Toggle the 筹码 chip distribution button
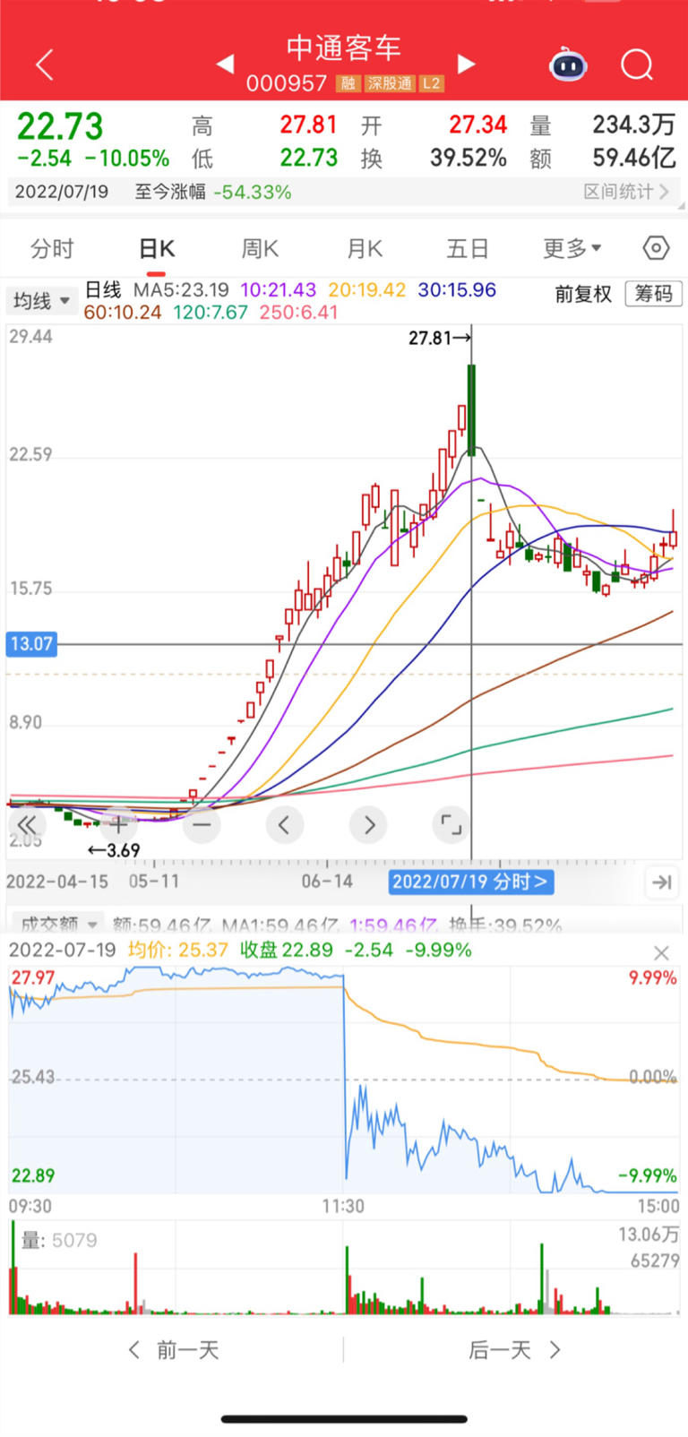The image size is (688, 1437). point(653,294)
